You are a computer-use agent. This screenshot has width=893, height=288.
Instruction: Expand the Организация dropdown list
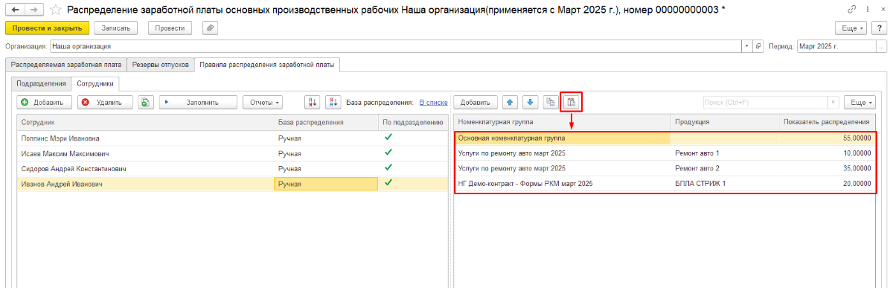(747, 46)
